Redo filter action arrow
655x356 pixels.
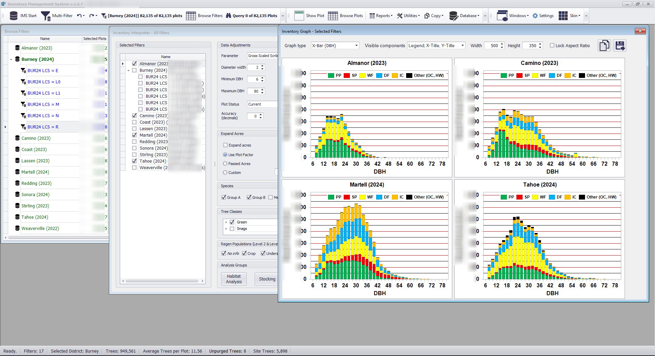[91, 16]
